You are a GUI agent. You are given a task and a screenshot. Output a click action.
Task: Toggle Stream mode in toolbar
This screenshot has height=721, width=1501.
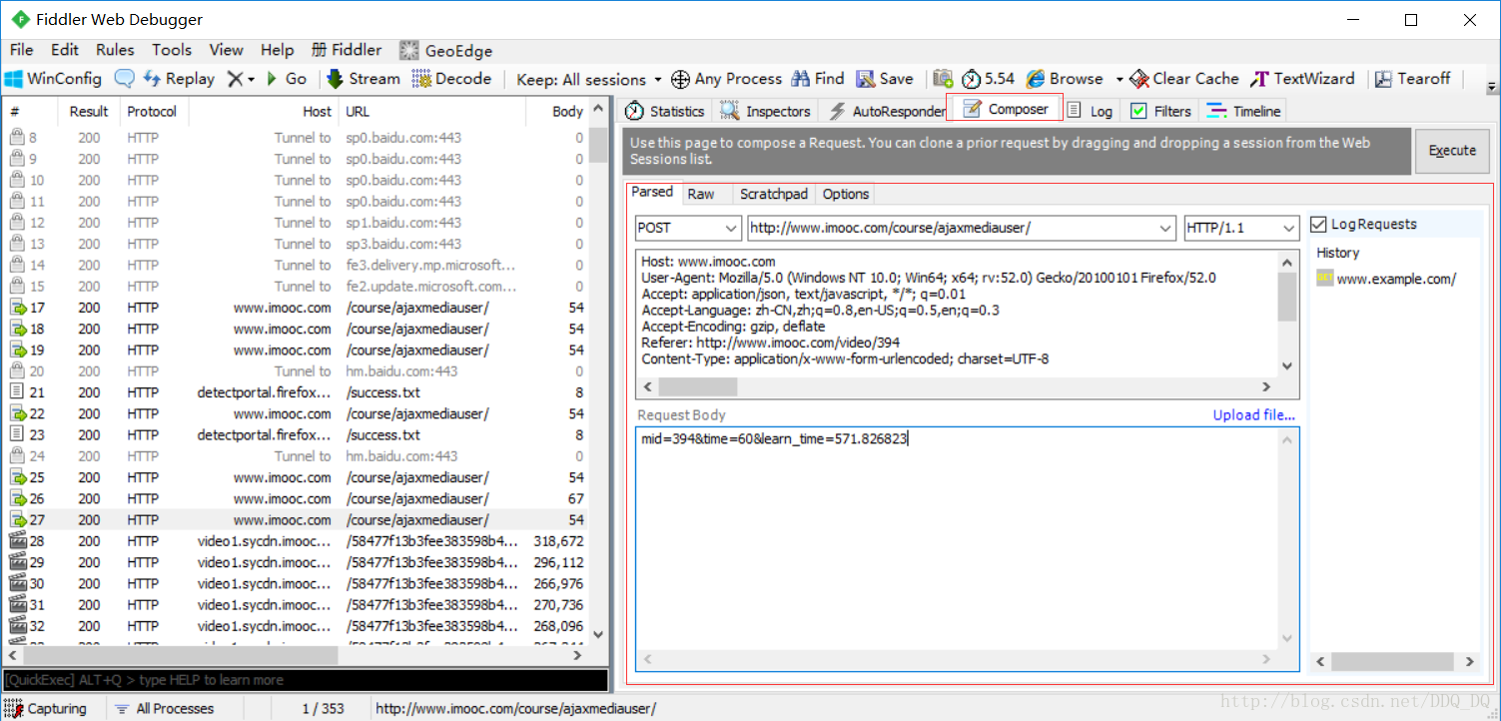pos(362,78)
